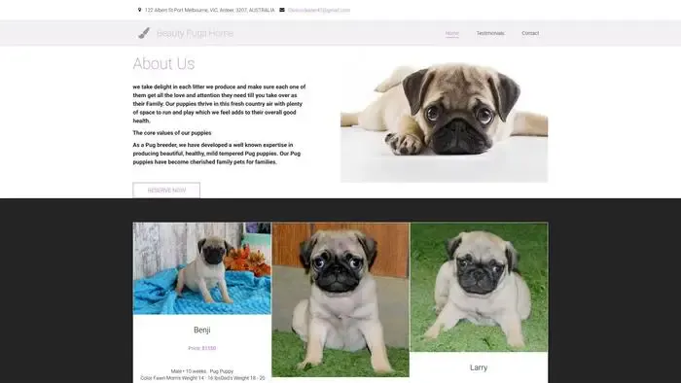Click the Larry puppy name
Viewport: 681px width, 383px height.
click(x=479, y=367)
